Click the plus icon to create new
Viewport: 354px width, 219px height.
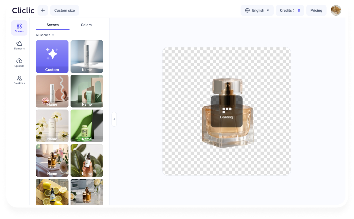(43, 10)
